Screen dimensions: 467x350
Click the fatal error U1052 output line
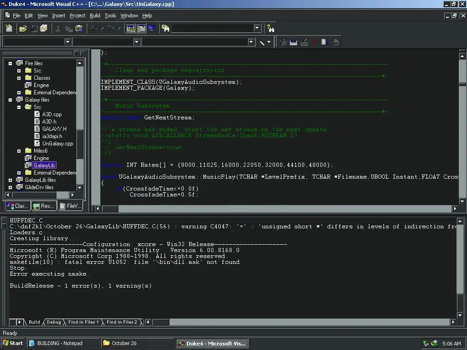125,262
